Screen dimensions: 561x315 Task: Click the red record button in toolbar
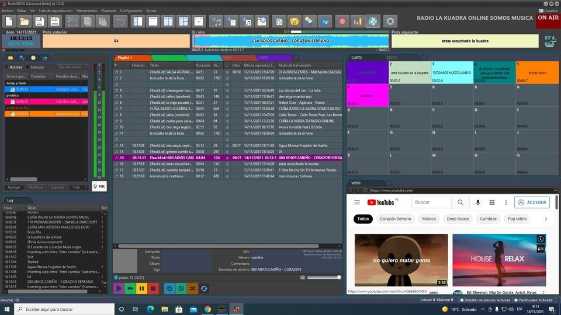click(x=342, y=22)
